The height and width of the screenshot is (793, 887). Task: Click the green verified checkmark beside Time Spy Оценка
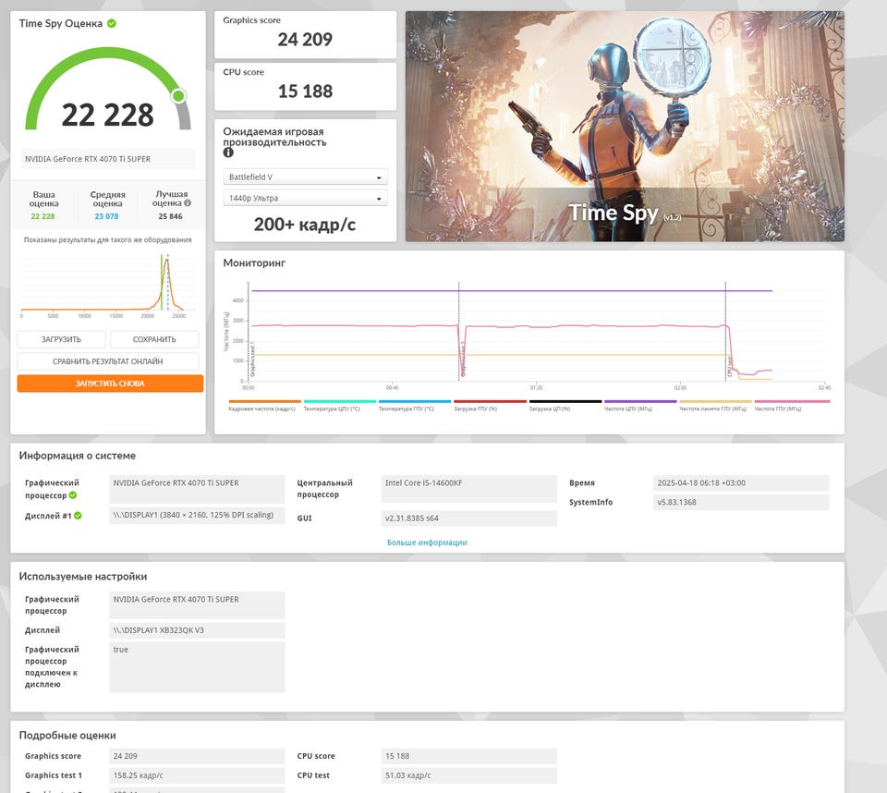[112, 23]
